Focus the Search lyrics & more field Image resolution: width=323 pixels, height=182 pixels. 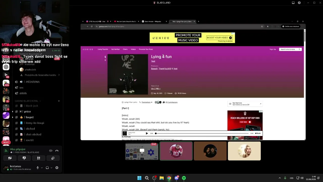pyautogui.click(x=290, y=49)
